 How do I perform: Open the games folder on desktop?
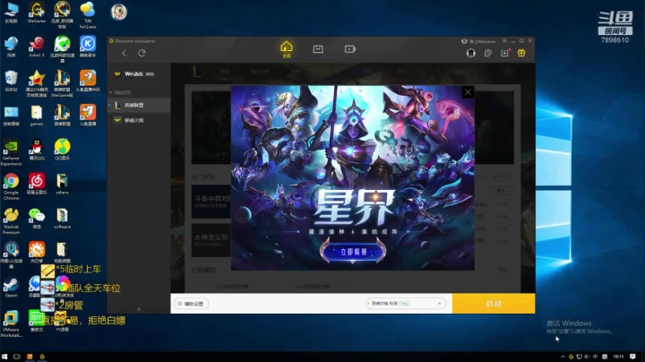[37, 116]
